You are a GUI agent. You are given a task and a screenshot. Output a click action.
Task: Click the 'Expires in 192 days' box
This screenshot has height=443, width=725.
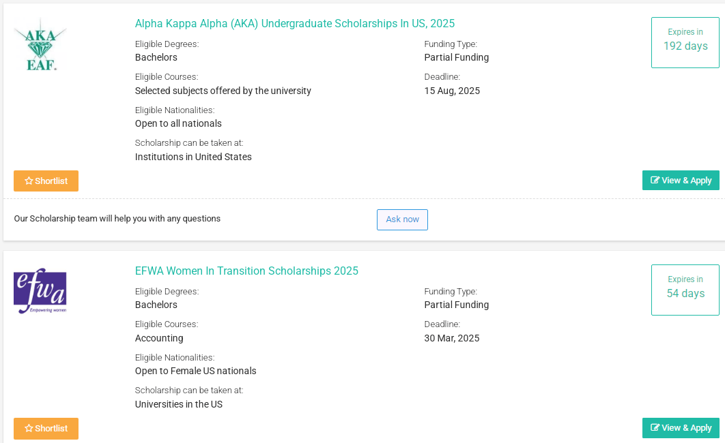[685, 42]
